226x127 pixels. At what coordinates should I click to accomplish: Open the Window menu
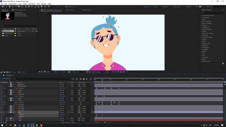[x=44, y=4]
